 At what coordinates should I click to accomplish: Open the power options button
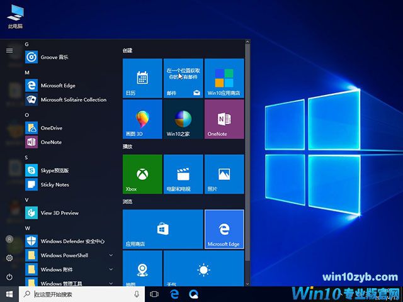coord(9,277)
